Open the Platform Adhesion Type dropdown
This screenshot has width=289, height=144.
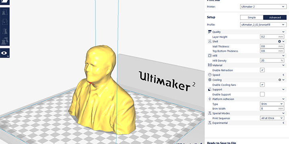coord(272,104)
